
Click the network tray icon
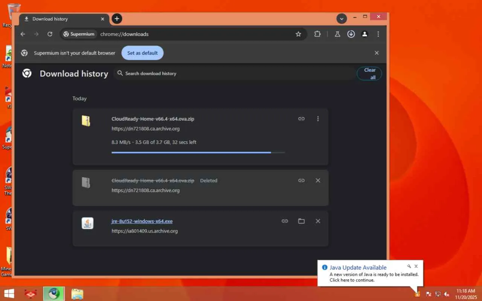pyautogui.click(x=438, y=294)
